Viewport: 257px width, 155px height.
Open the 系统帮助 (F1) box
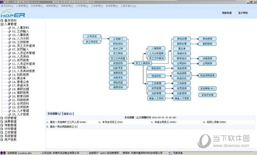coord(207,88)
